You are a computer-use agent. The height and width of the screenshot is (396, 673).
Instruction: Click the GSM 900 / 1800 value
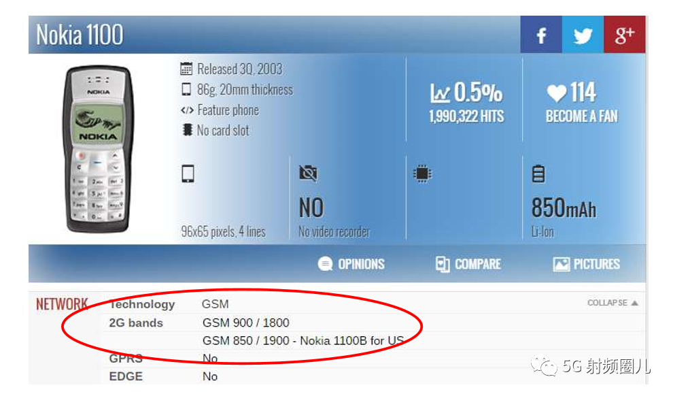[x=246, y=323]
